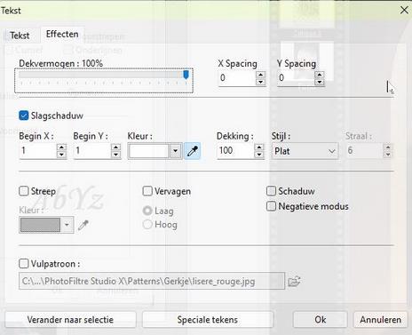The image size is (412, 335).
Task: Increase the Dekking value
Action: tap(259, 148)
